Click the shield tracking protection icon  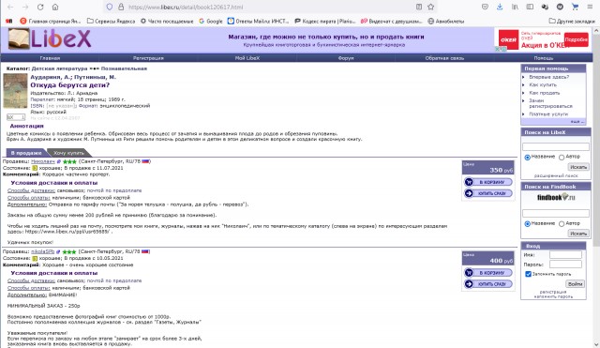(110, 7)
